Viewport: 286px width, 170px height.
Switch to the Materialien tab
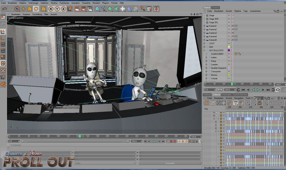pyautogui.click(x=226, y=95)
